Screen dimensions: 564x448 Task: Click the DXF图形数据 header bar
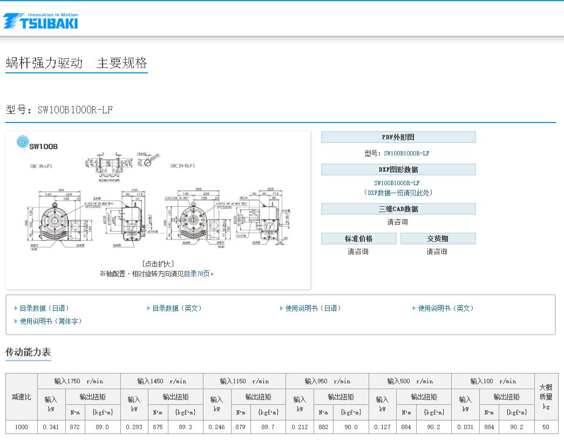[398, 169]
